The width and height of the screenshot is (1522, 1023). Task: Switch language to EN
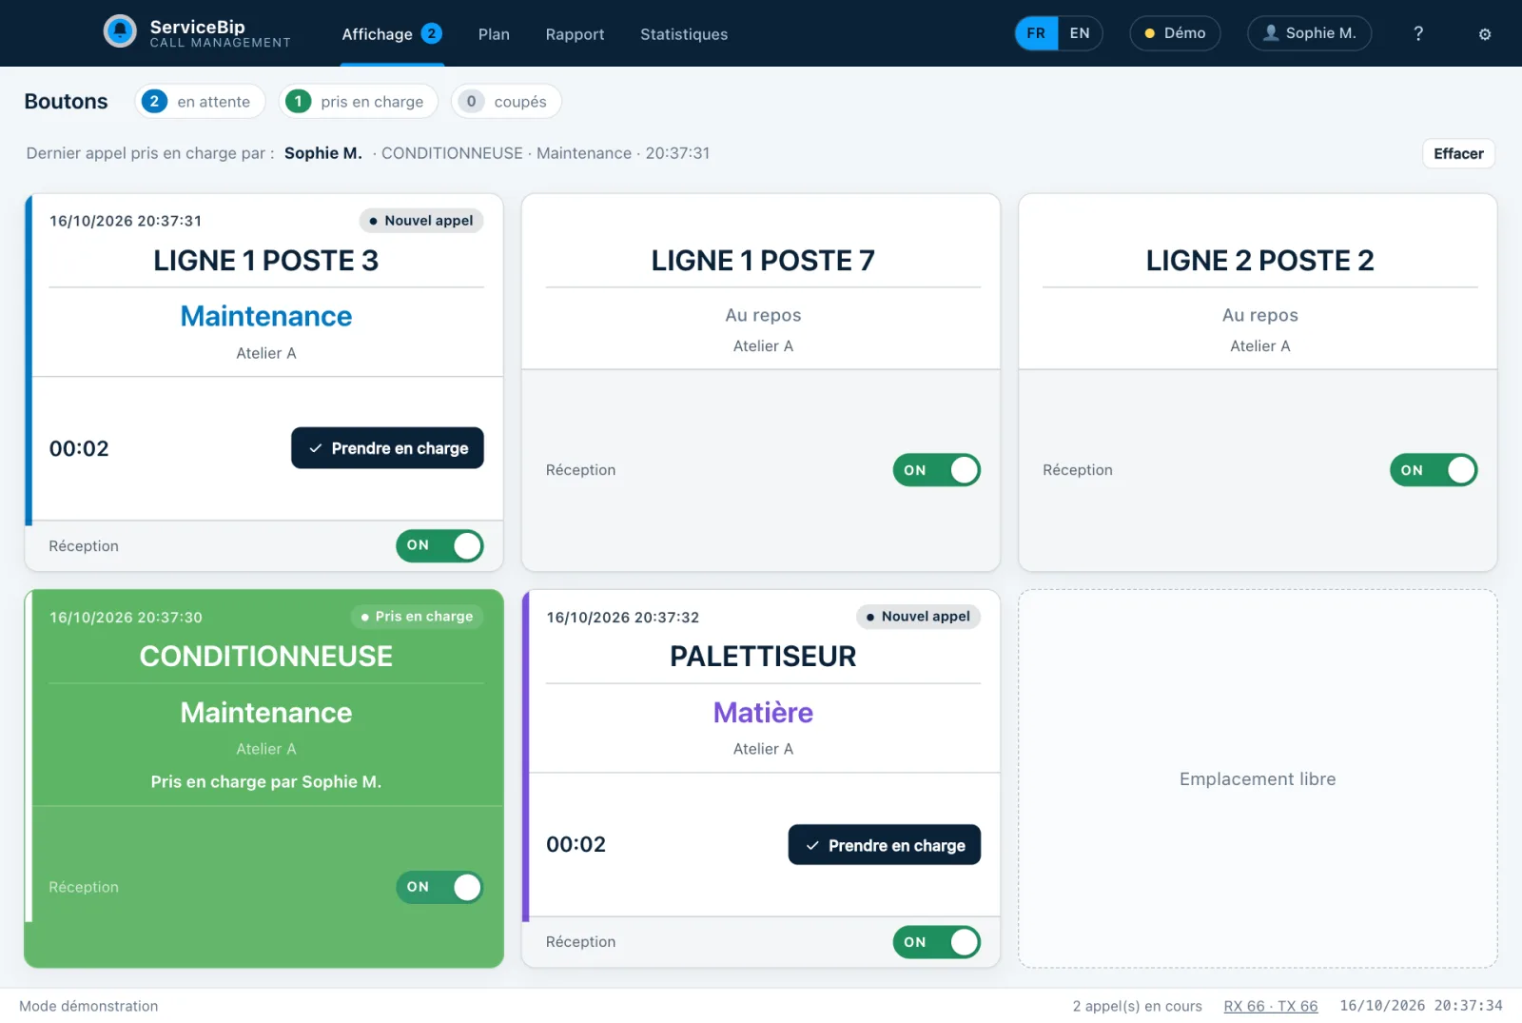pos(1080,33)
